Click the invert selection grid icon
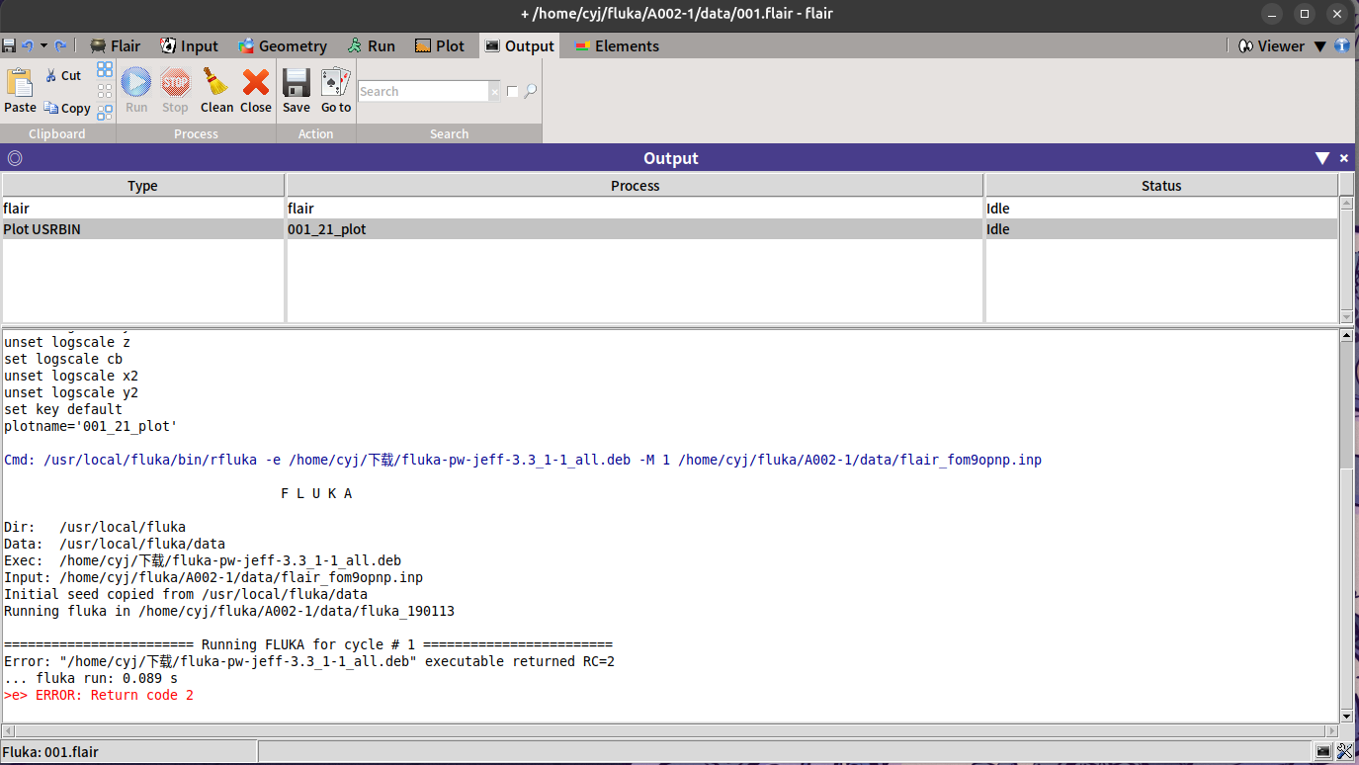The image size is (1359, 765). [105, 112]
